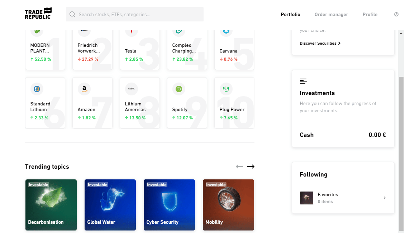Click the Favorites star thumbnail
This screenshot has height=233, width=410.
pyautogui.click(x=307, y=198)
